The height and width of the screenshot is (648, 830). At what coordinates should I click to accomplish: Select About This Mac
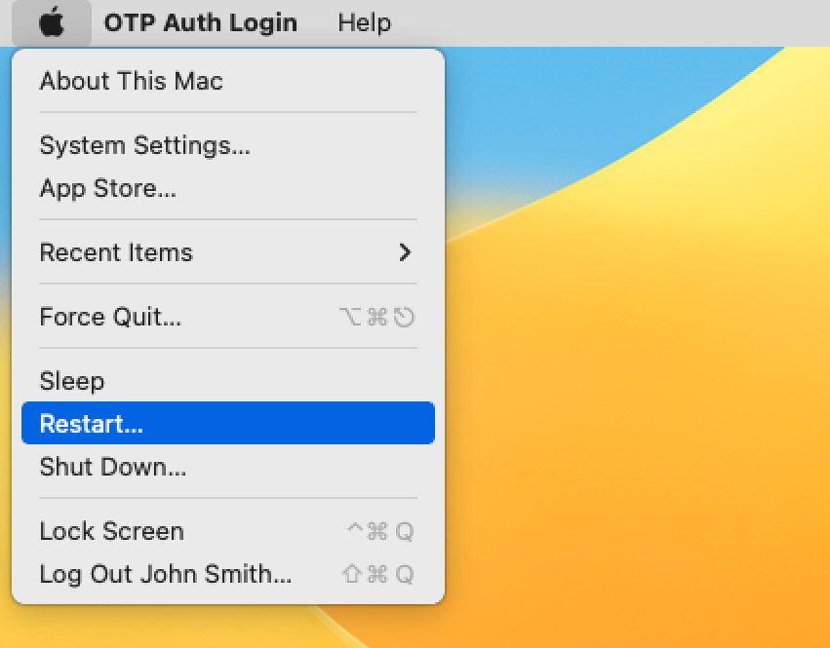click(x=131, y=81)
